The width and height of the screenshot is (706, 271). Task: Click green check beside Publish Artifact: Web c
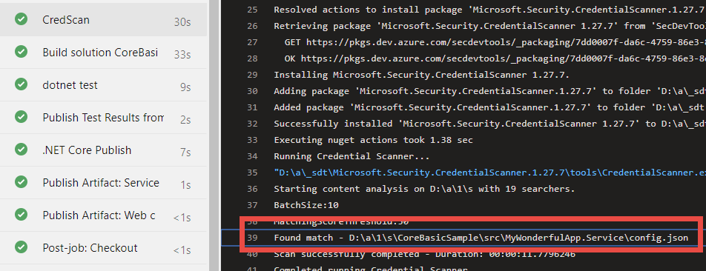21,215
